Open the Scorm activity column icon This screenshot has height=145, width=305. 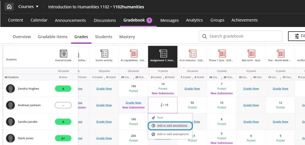coord(104,54)
